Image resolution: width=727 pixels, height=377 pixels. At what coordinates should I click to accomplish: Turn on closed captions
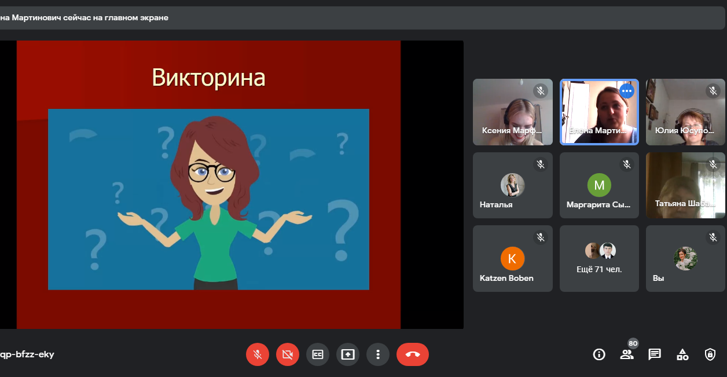pyautogui.click(x=318, y=354)
